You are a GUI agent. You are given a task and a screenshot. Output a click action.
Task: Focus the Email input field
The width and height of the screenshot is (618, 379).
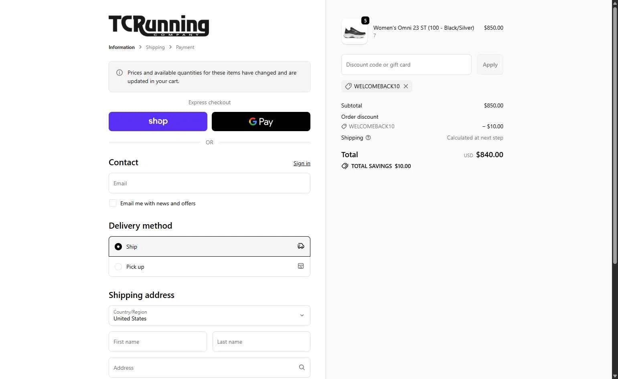(209, 183)
